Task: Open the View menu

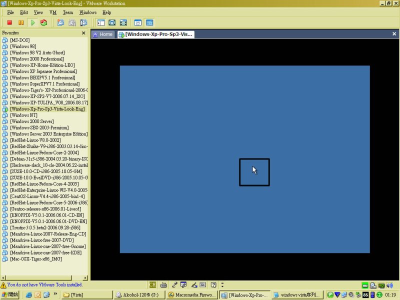Action: tap(38, 12)
